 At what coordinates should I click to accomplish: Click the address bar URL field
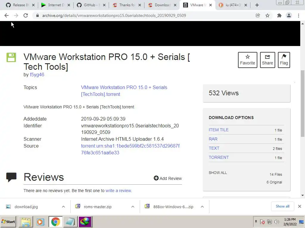[x=144, y=15]
